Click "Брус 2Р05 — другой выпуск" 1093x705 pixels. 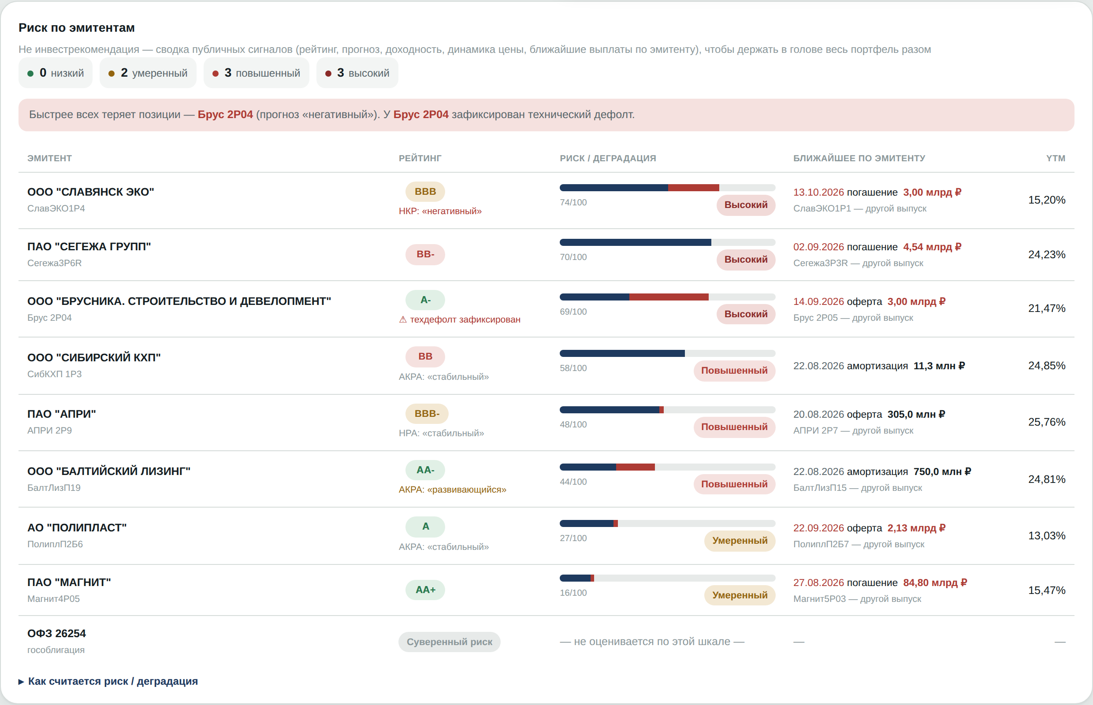[853, 318]
